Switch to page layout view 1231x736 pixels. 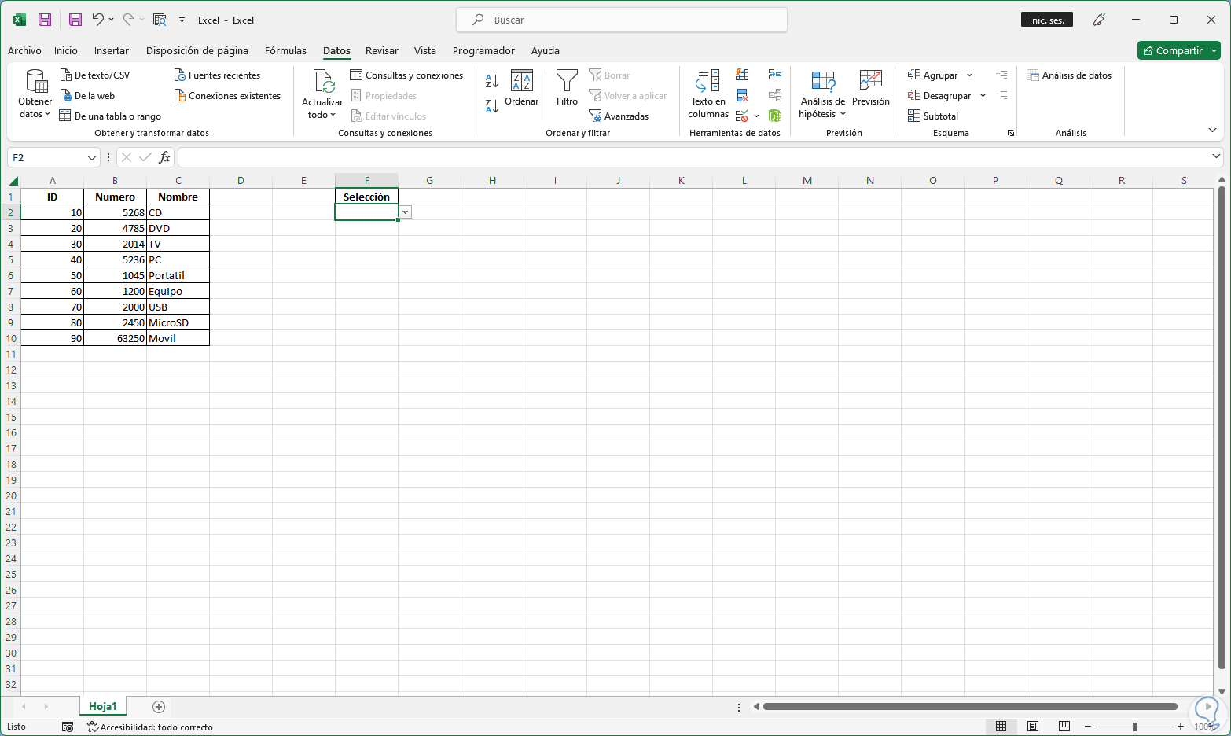tap(1033, 726)
